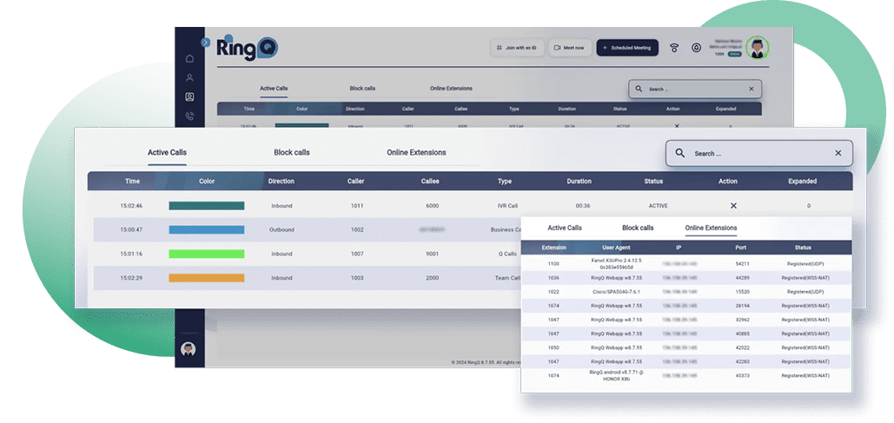Click the green color bar for caller 1007
This screenshot has height=423, width=894.
click(x=206, y=254)
